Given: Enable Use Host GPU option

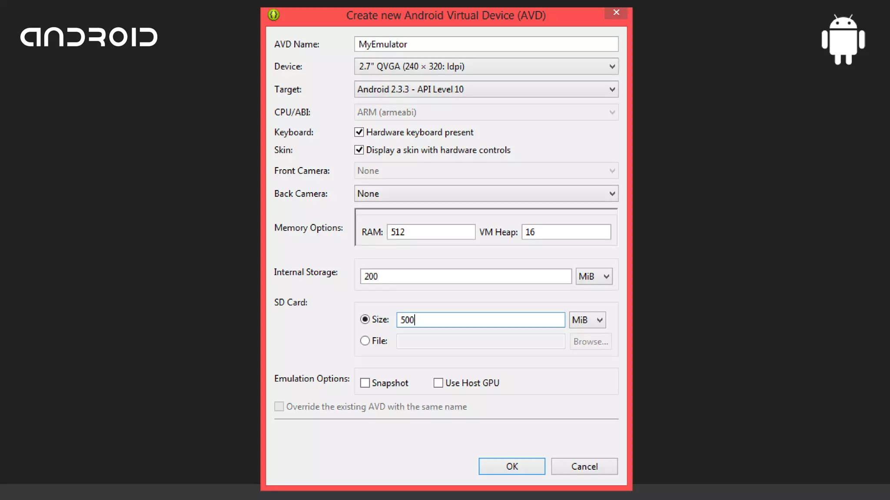Looking at the screenshot, I should point(438,383).
